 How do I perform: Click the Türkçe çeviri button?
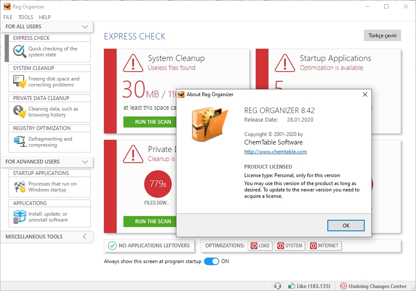click(382, 36)
